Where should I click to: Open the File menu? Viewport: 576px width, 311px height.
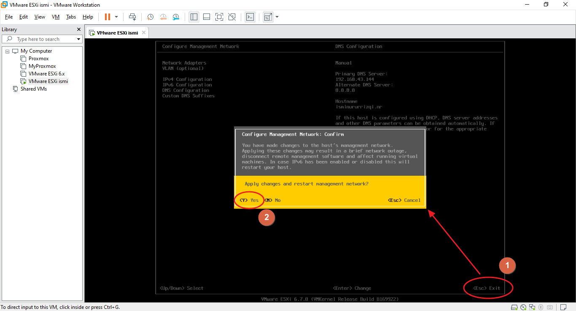point(9,17)
